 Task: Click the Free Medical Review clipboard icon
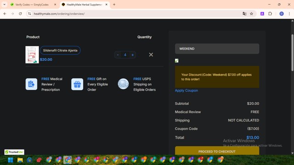31,84
